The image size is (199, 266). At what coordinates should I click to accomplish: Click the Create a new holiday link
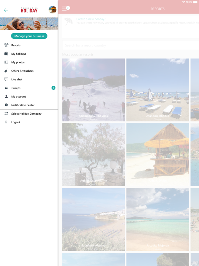(91, 19)
